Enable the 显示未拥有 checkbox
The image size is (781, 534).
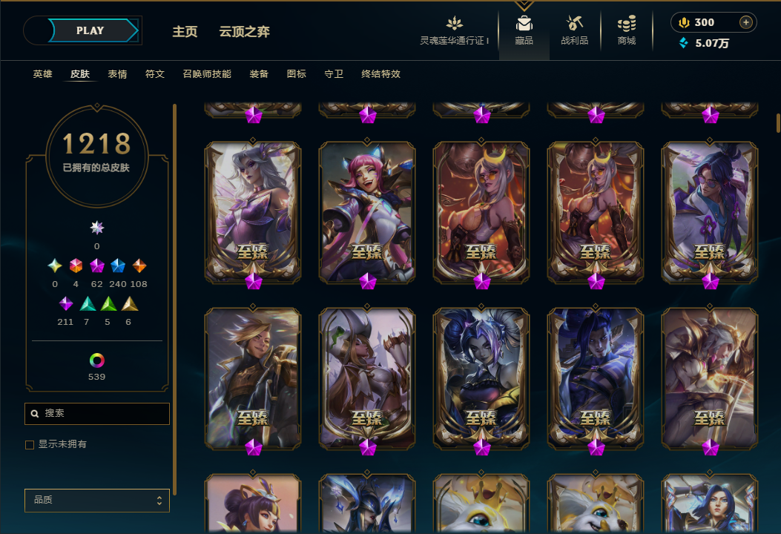pyautogui.click(x=30, y=445)
